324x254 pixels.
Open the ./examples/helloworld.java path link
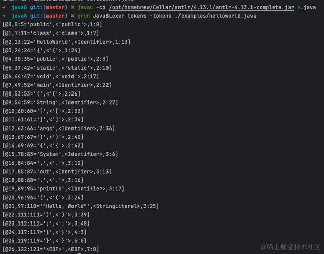pos(215,16)
